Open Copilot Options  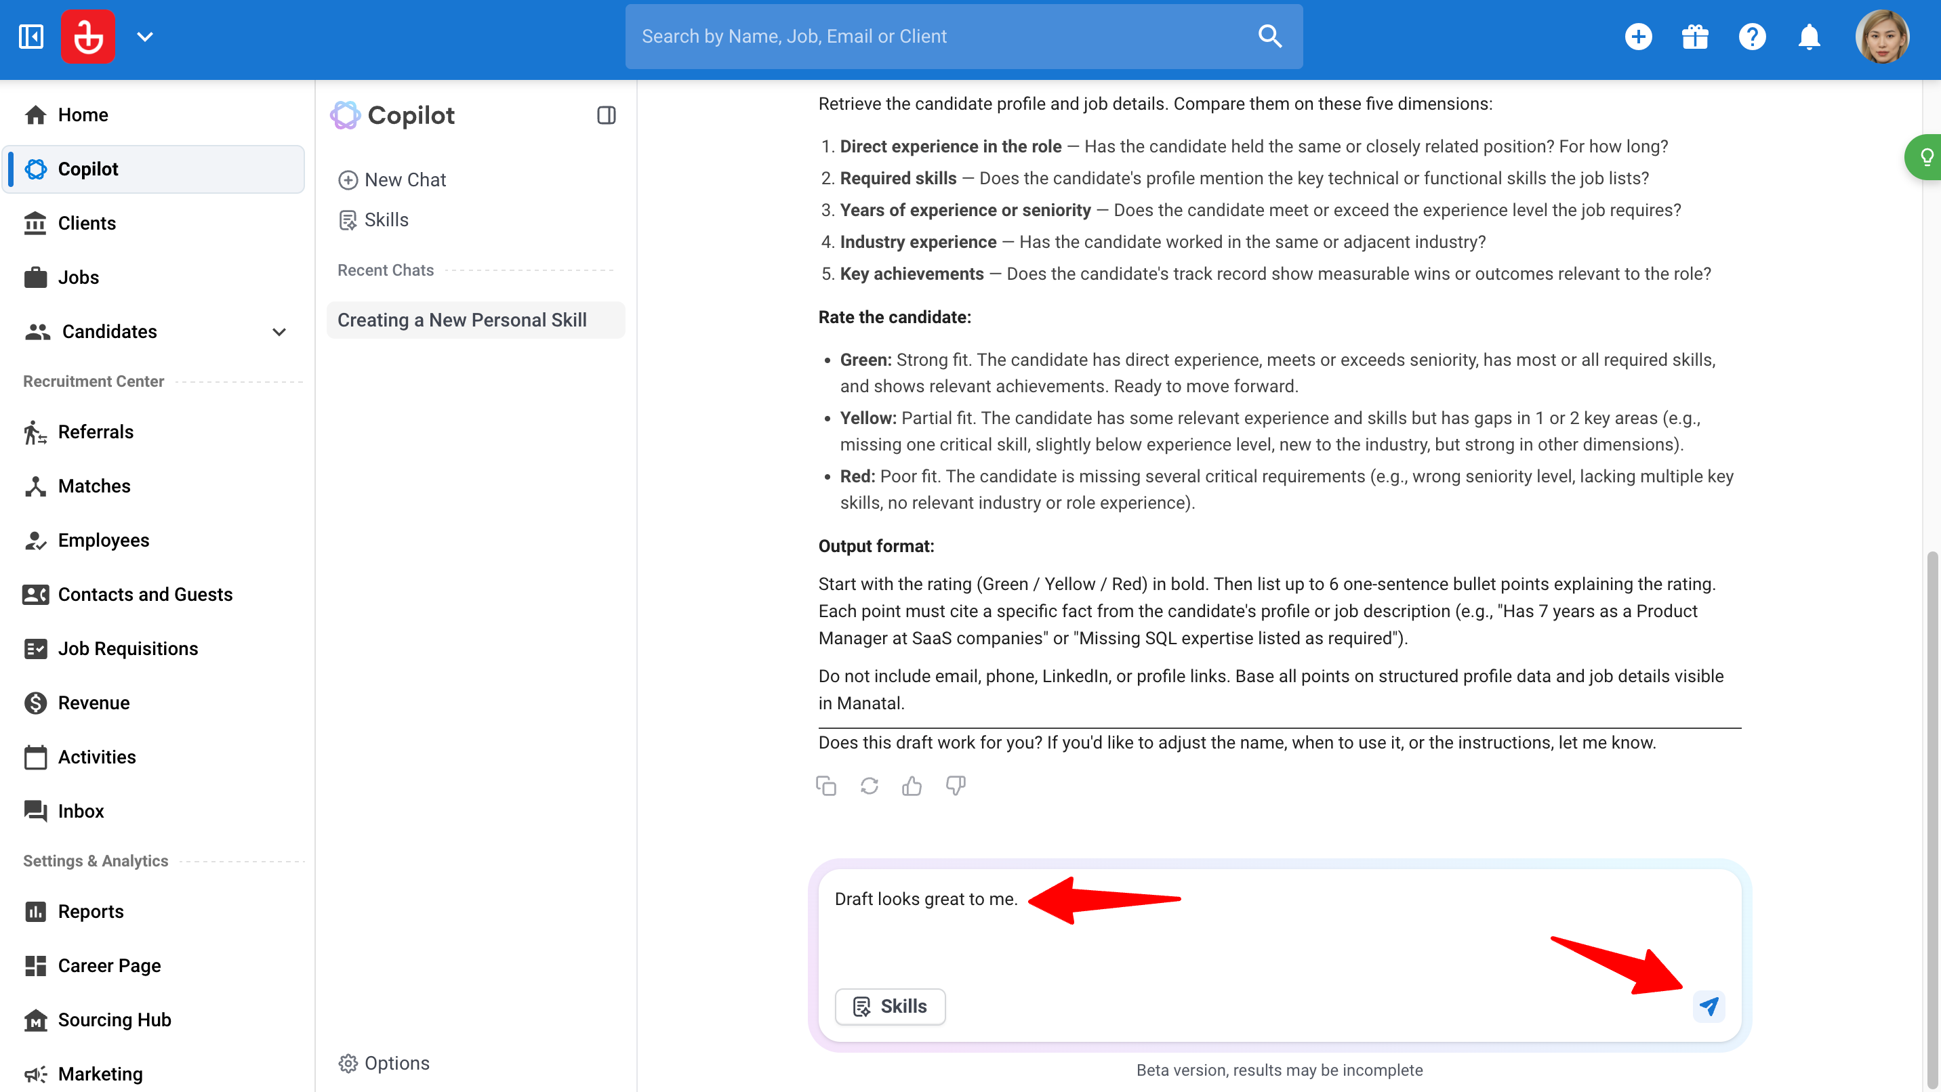coord(384,1063)
